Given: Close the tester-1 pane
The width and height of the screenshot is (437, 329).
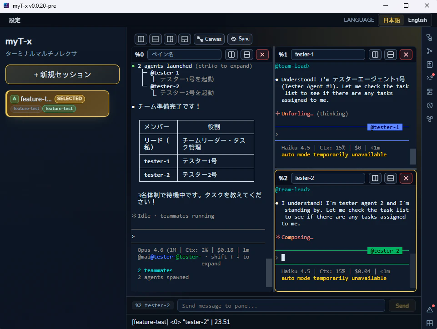Looking at the screenshot, I should coord(406,55).
